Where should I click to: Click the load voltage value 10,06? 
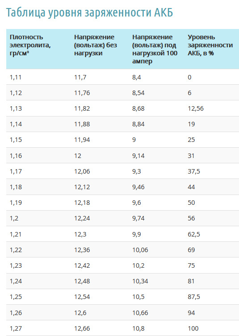(x=140, y=250)
